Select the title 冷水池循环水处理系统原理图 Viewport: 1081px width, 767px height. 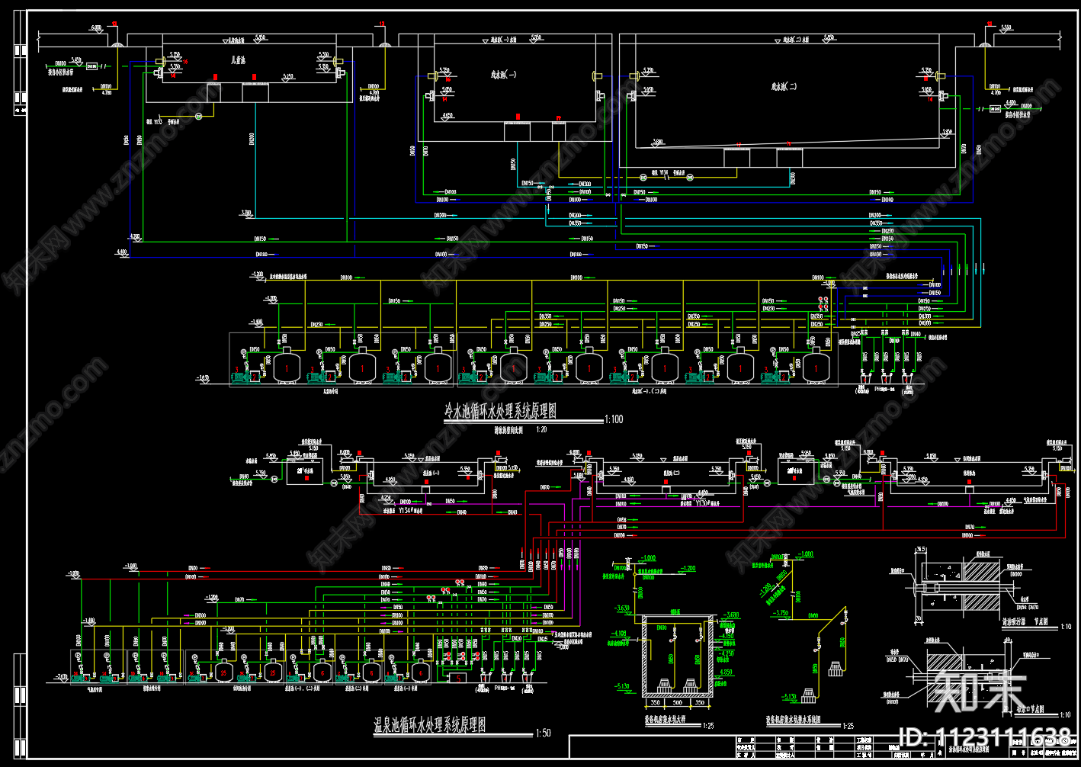pos(500,412)
